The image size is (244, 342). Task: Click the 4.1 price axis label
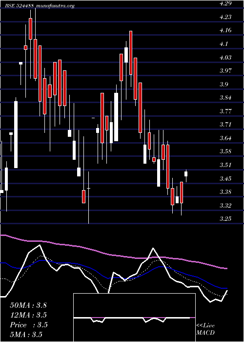224,44
